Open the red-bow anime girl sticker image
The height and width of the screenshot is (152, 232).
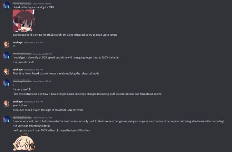[x=24, y=20]
